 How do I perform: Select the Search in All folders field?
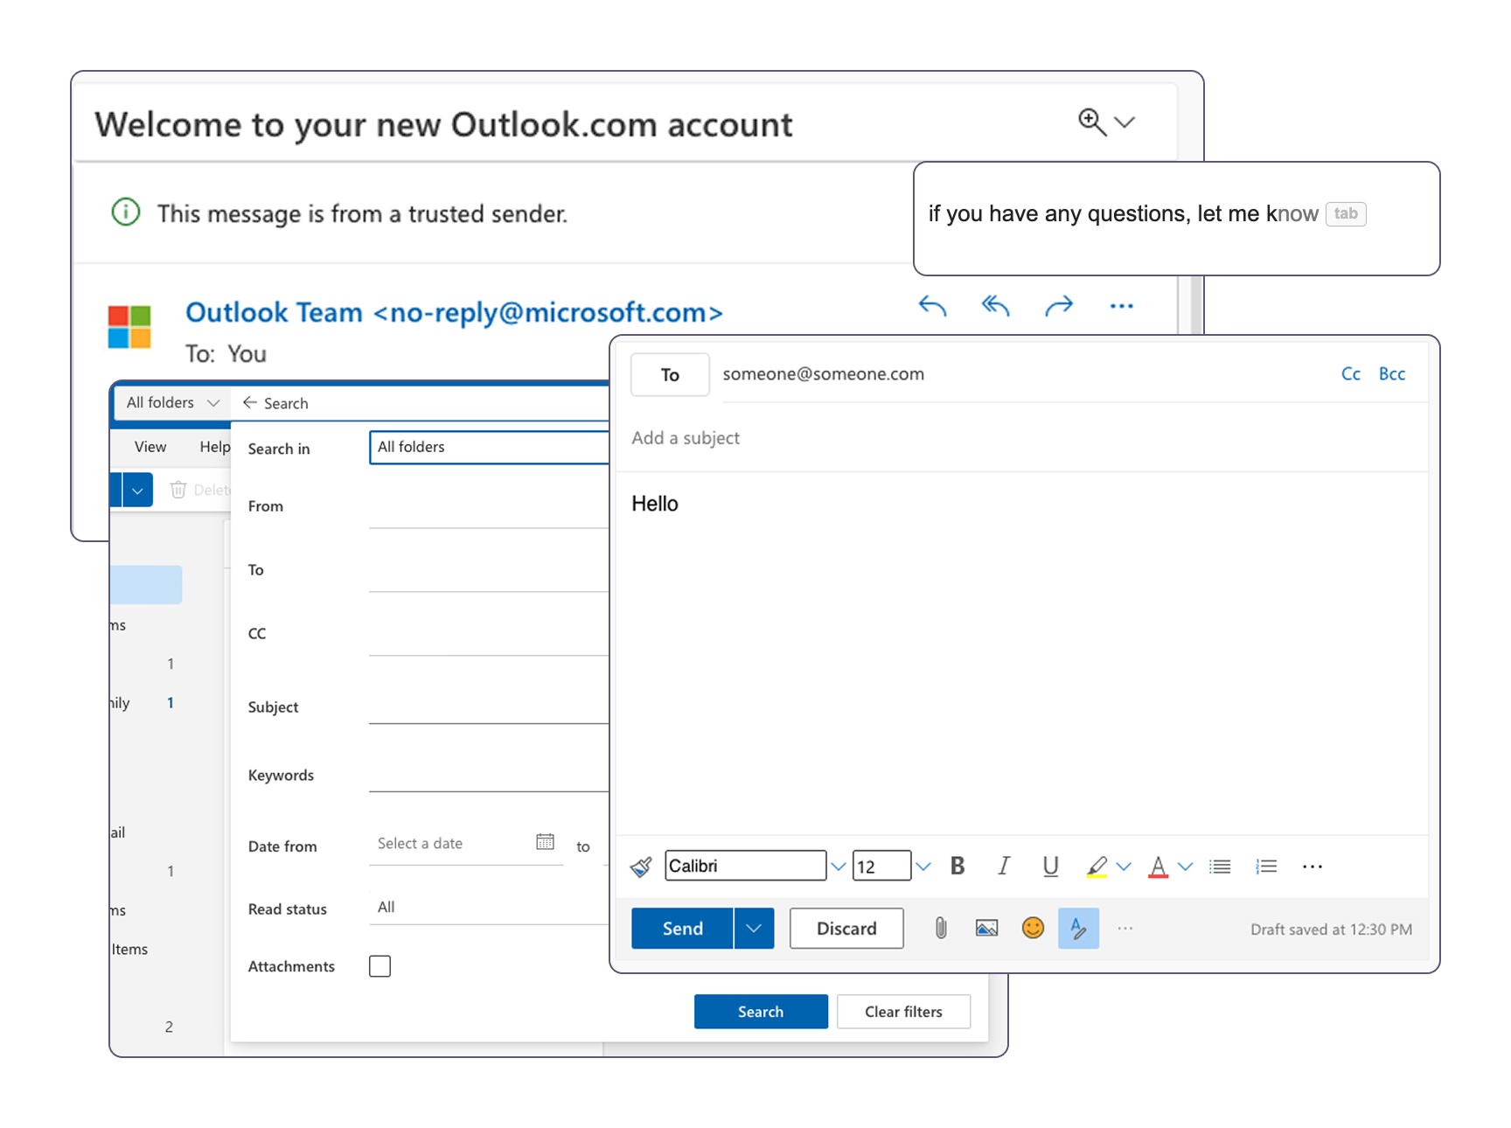coord(489,447)
